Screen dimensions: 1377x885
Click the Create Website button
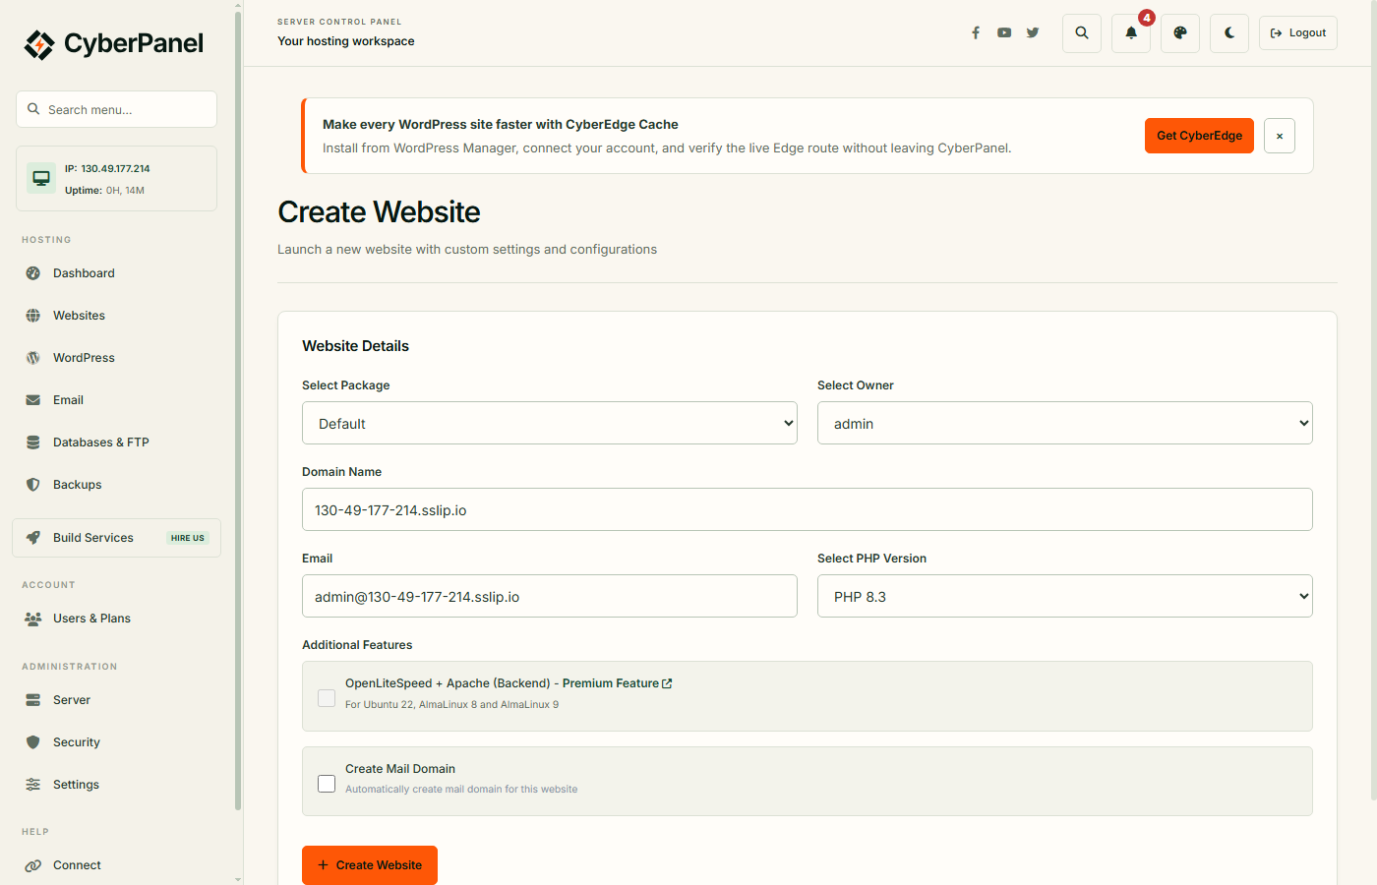pos(370,865)
